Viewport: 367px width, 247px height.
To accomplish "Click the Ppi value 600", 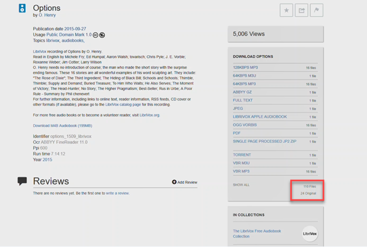I will (x=44, y=148).
